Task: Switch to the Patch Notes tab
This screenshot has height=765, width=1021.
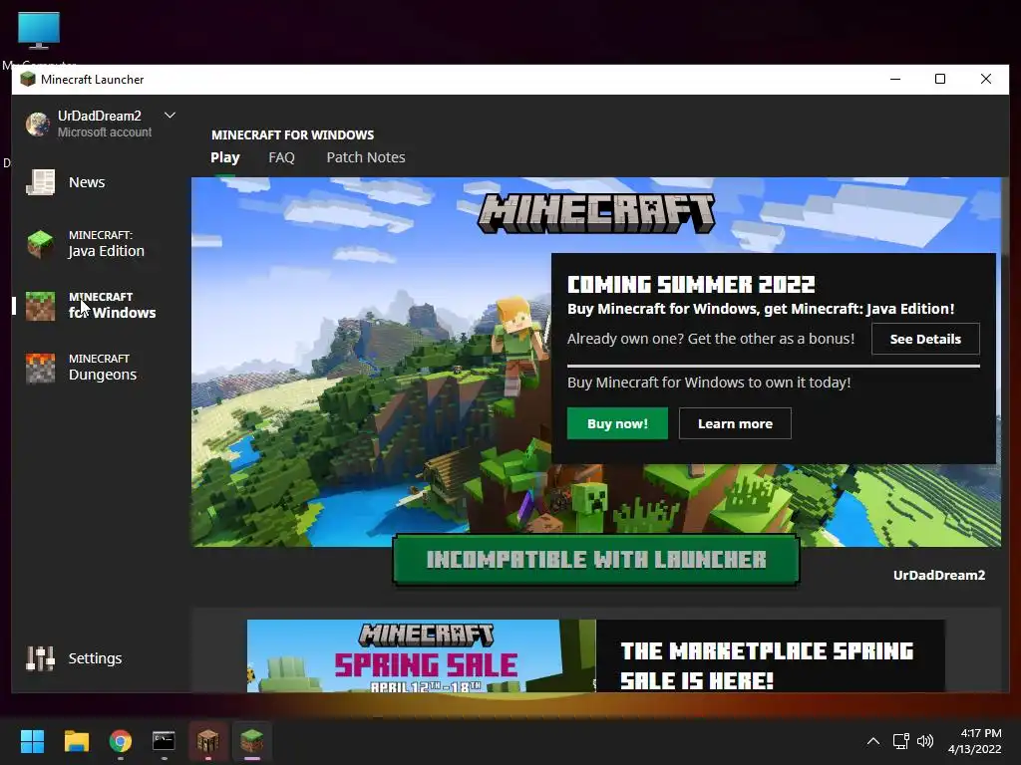Action: [x=366, y=157]
